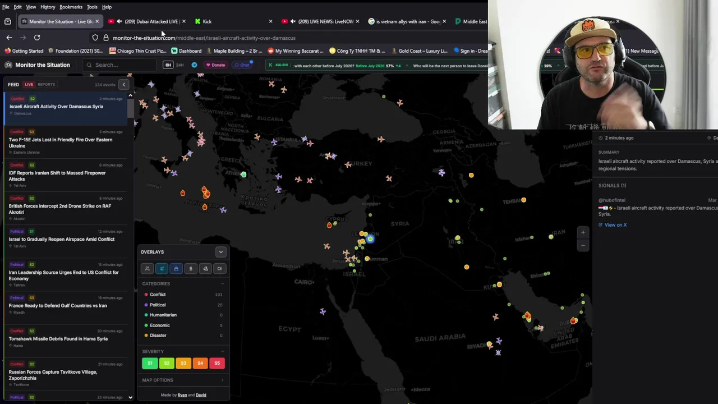Toggle the ships overlay icon
This screenshot has height=404, width=718.
(x=176, y=269)
